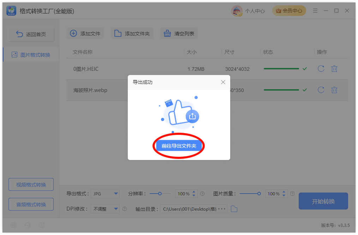Decrease the 分辨率 percentage with the down arrow
The height and width of the screenshot is (235, 358).
click(x=194, y=196)
